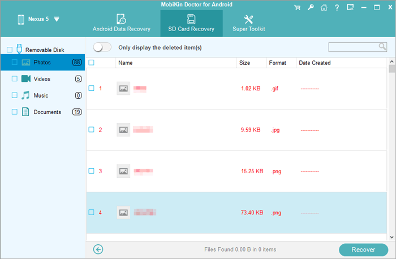Select Documents in the sidebar tree
Viewport: 396px width, 259px height.
[x=47, y=112]
